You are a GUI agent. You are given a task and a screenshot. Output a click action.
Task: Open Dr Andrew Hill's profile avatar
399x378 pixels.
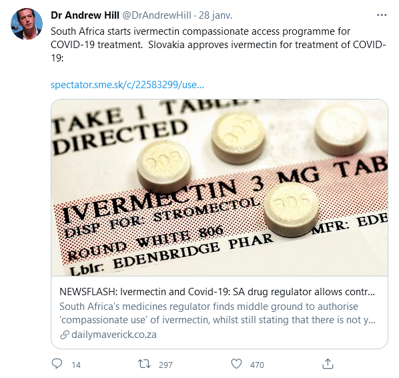pyautogui.click(x=27, y=23)
